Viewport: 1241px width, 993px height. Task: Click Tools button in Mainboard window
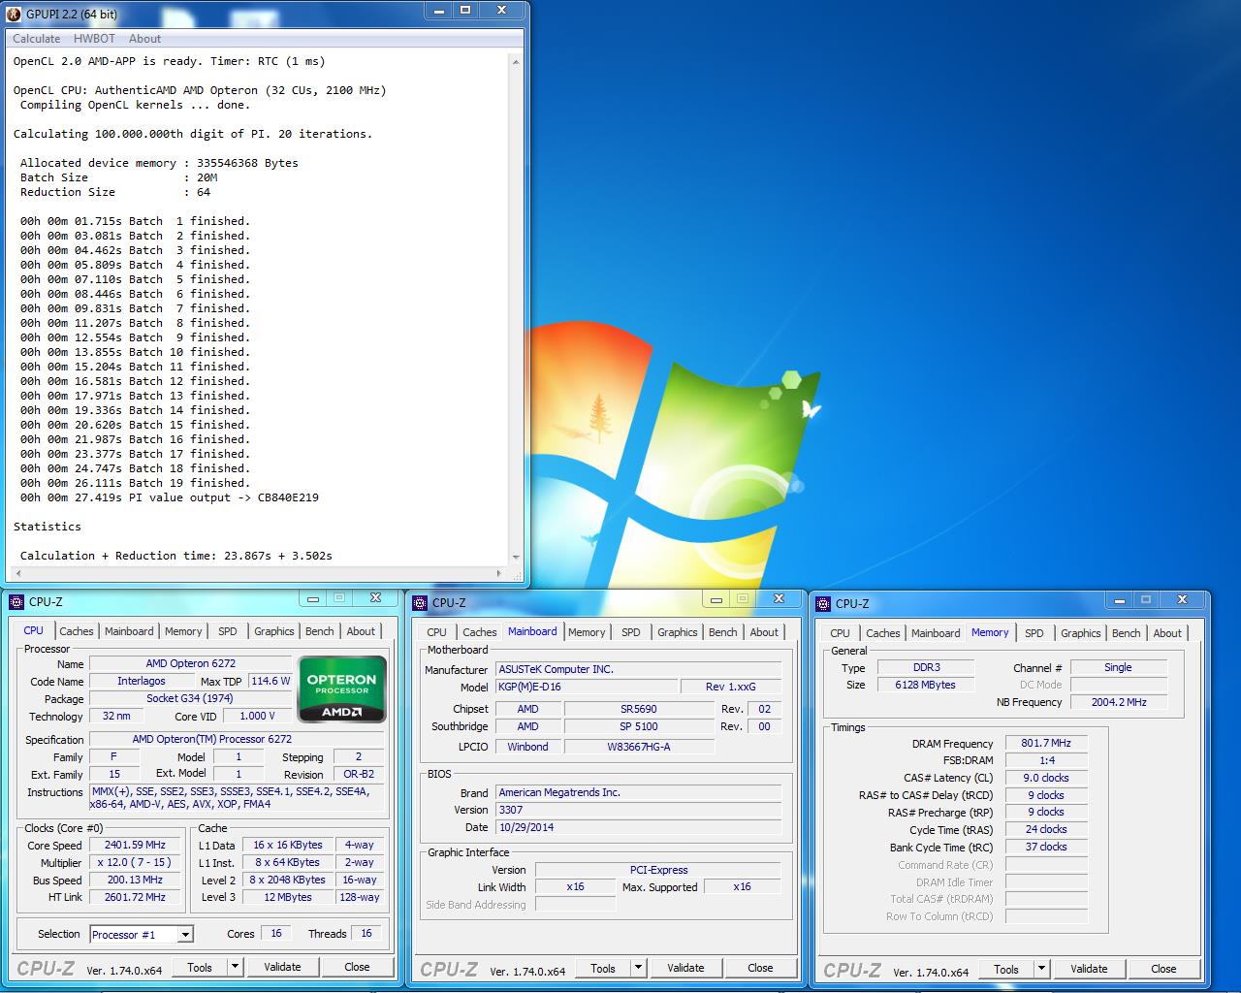(603, 968)
